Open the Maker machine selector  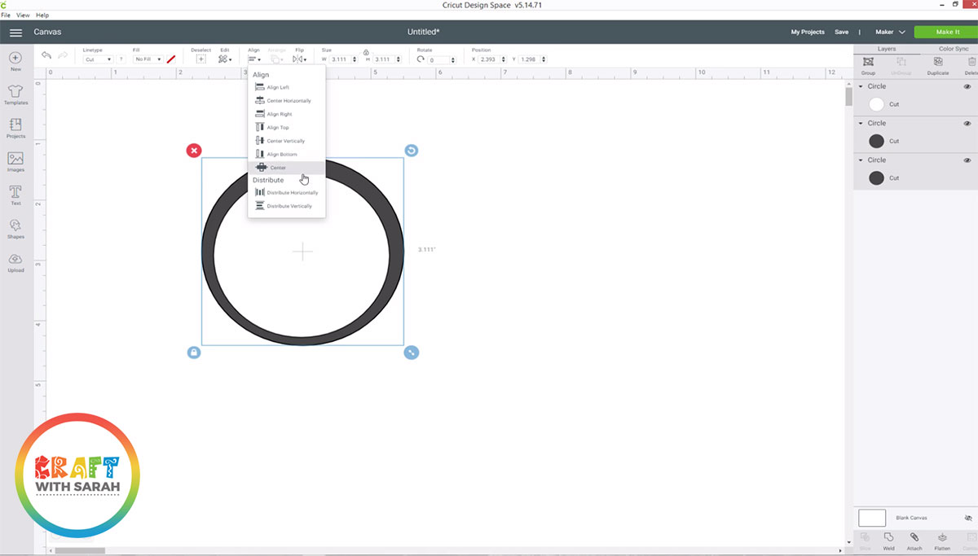890,33
